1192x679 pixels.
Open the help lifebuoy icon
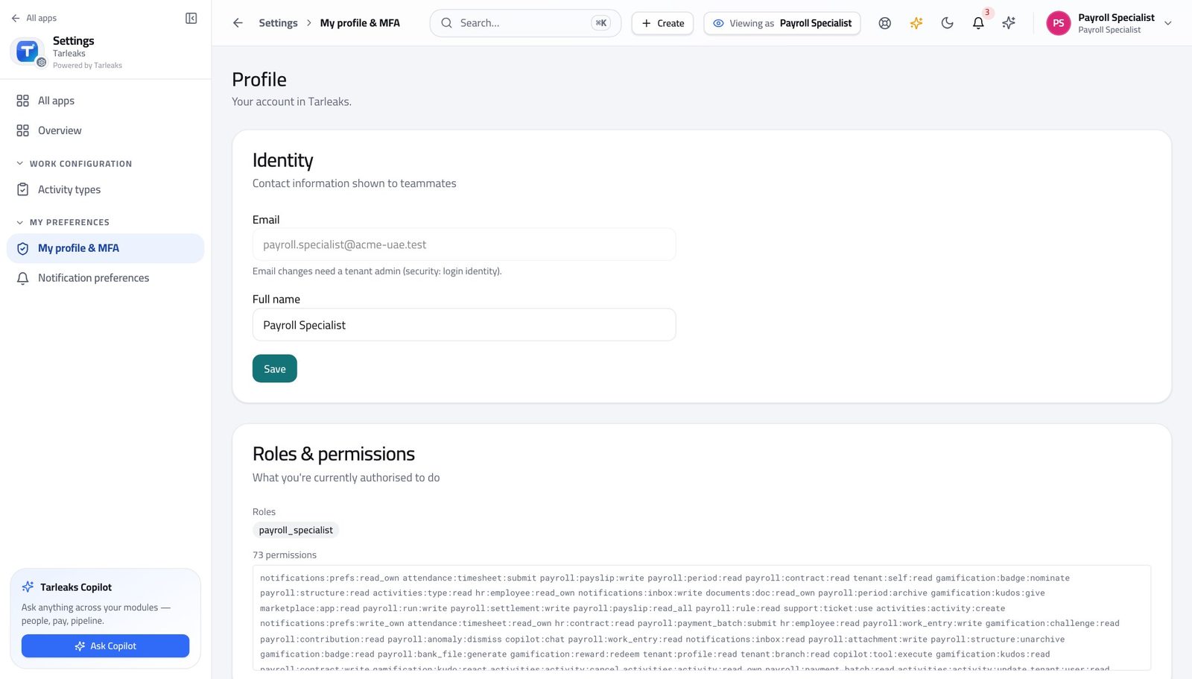[x=884, y=23]
